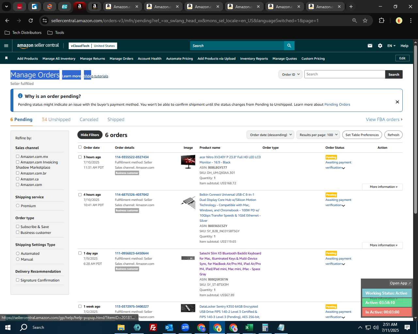Open Zoom from the taskbar
Image resolution: width=418 pixels, height=334 pixels.
185,327
